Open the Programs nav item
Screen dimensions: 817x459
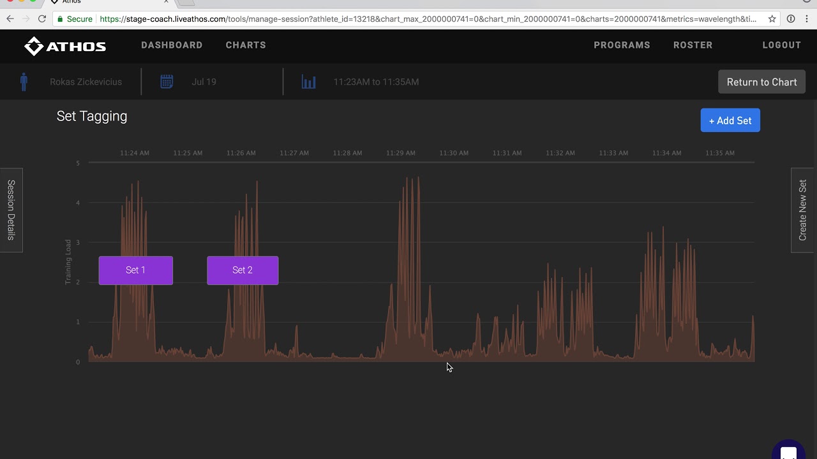[622, 45]
